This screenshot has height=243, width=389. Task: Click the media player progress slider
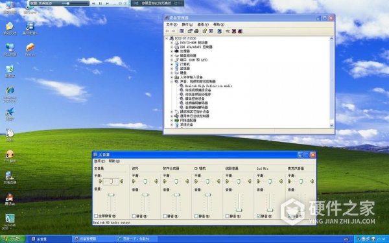(67, 3)
